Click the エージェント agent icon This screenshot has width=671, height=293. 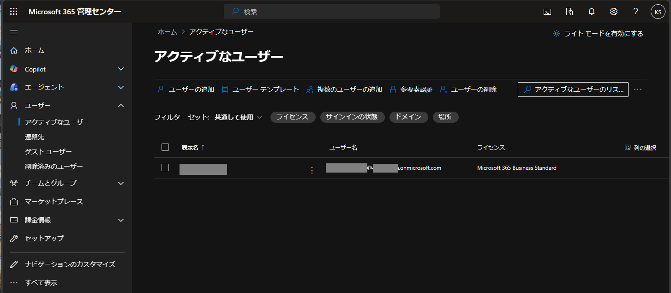pyautogui.click(x=14, y=87)
